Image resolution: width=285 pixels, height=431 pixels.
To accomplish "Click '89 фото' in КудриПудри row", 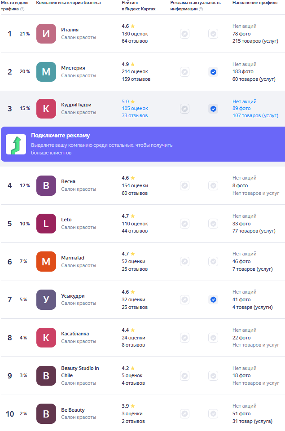I will 241,108.
